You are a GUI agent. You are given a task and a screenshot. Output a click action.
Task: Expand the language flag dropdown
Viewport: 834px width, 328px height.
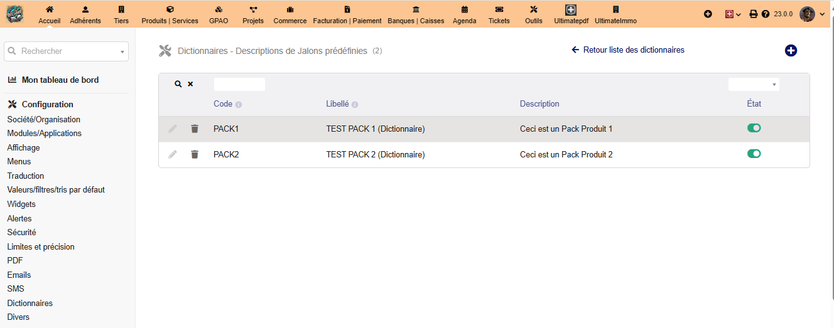coord(733,14)
